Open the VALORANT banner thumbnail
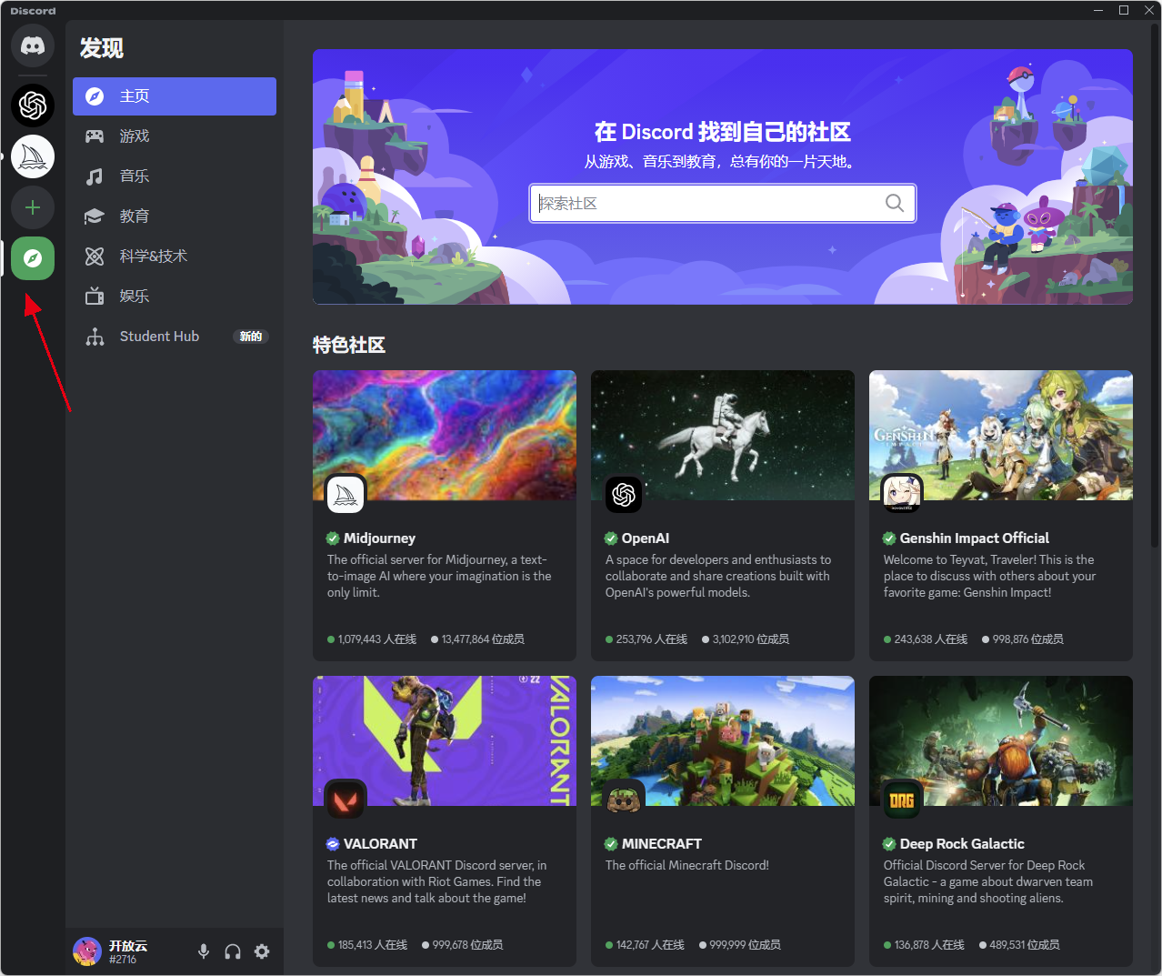Screen dimensions: 1162x976 [x=445, y=740]
